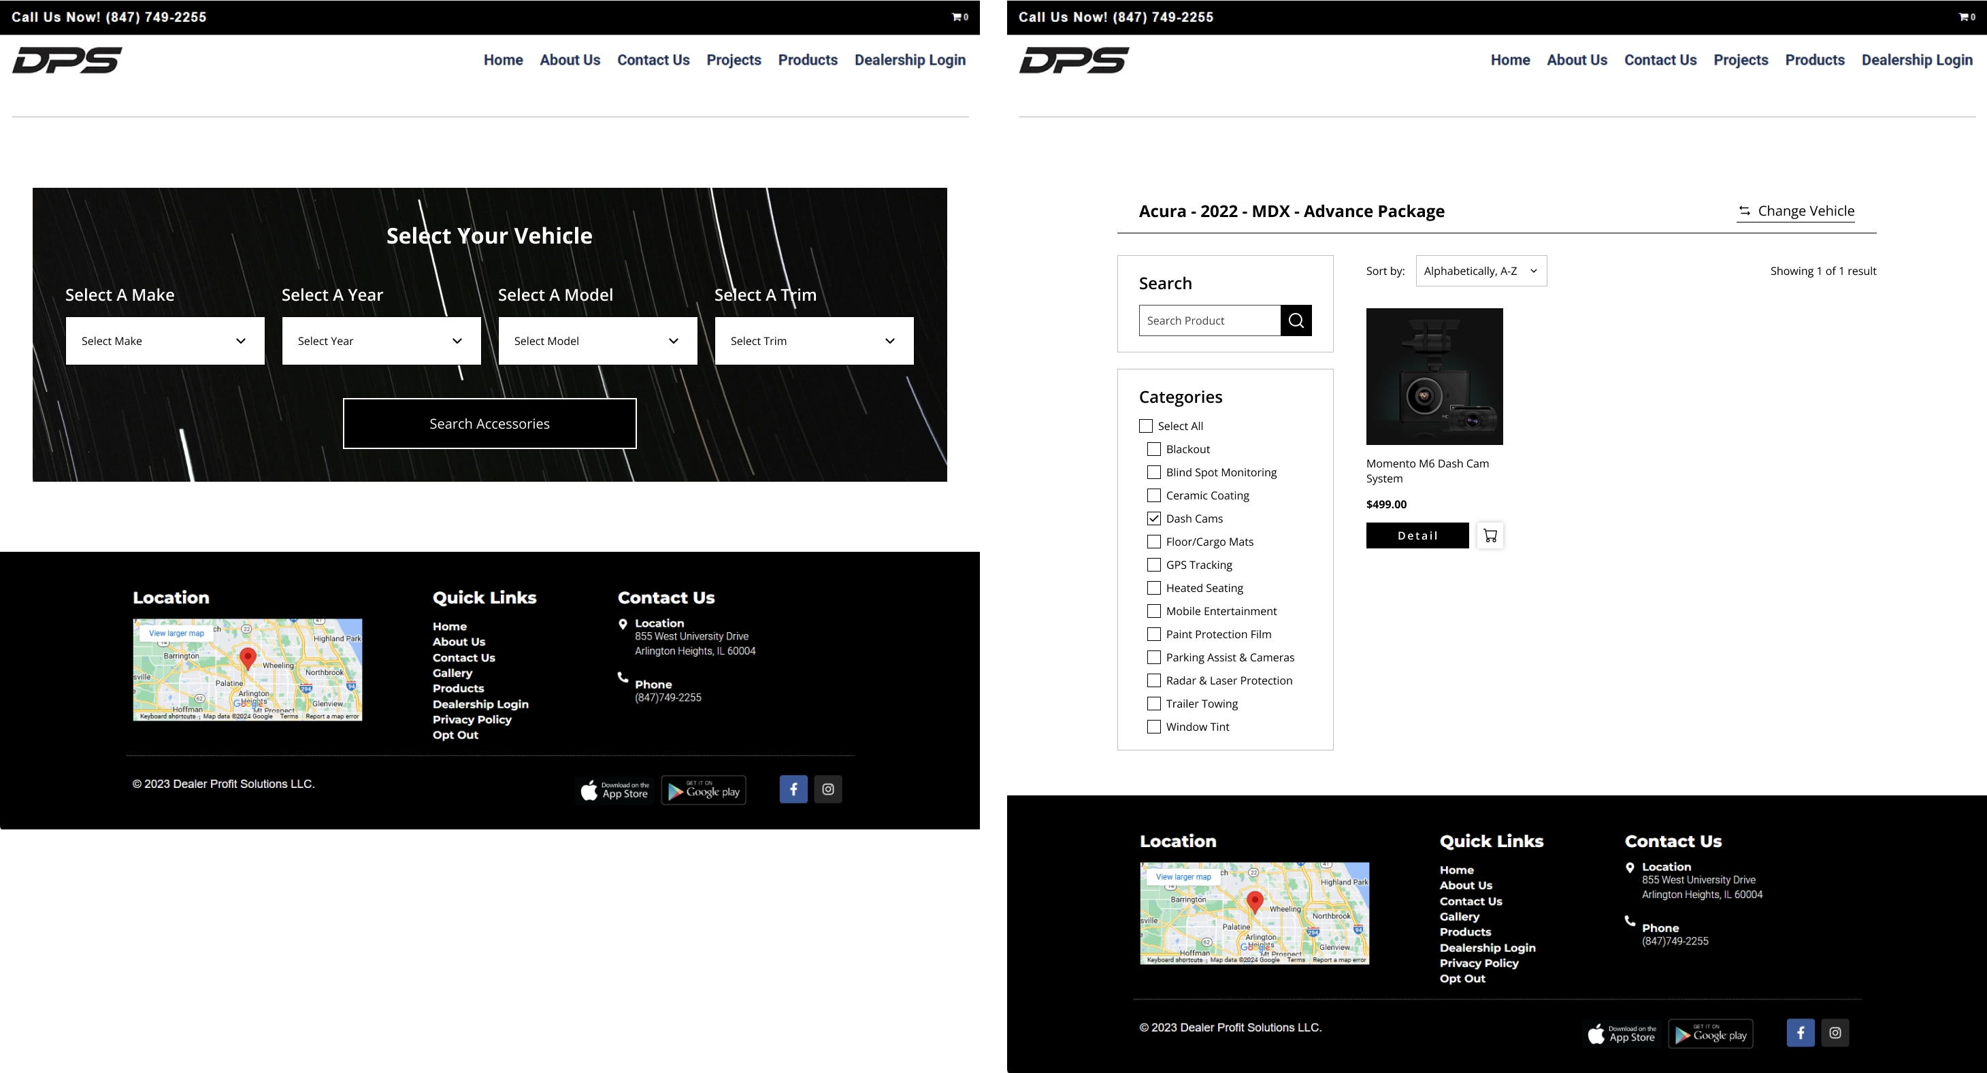Viewport: 1987px width, 1073px height.
Task: Open the Select A Trim dropdown
Action: pos(813,340)
